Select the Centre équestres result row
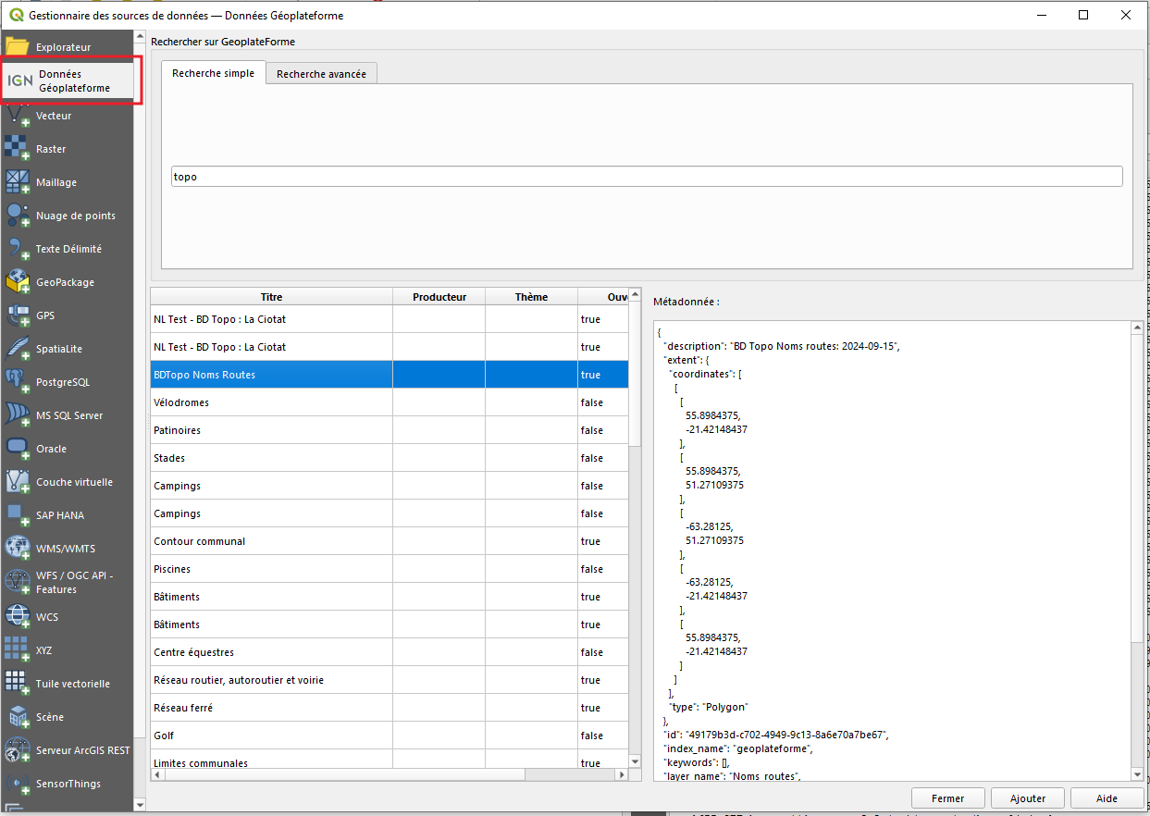1150x816 pixels. (x=390, y=652)
